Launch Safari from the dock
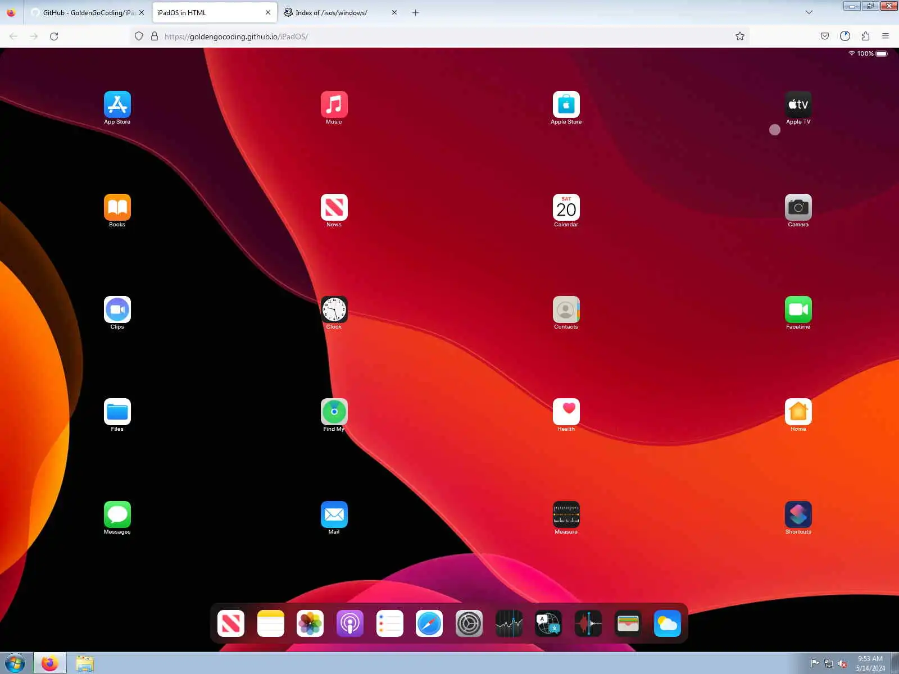 click(429, 623)
